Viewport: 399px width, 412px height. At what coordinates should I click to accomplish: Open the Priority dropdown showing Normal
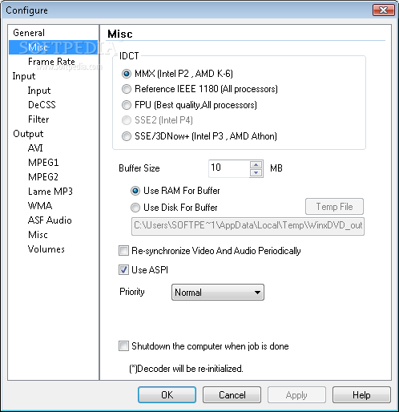coord(218,293)
